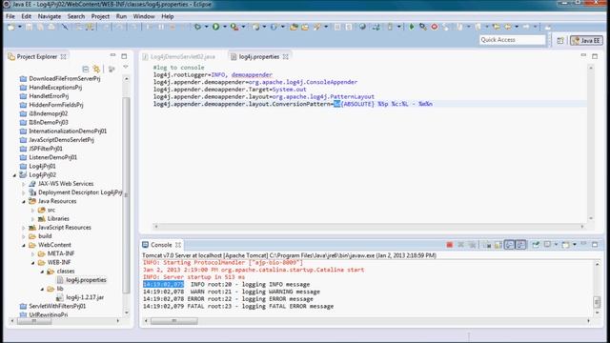Close the log4j.properties editor tab

(x=286, y=57)
